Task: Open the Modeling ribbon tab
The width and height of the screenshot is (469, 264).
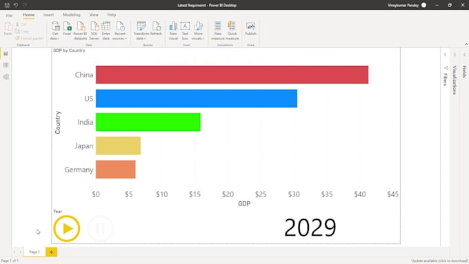Action: (72, 14)
